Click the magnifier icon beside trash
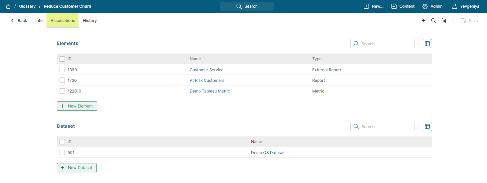The width and height of the screenshot is (487, 183). 433,21
